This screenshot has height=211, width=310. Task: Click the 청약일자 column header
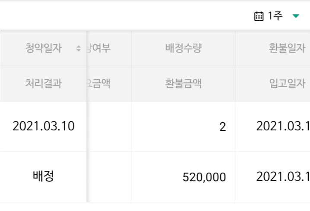[43, 48]
